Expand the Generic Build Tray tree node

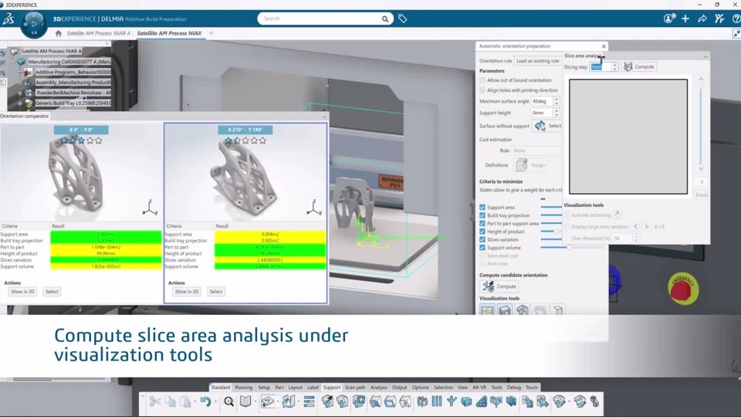(x=20, y=103)
